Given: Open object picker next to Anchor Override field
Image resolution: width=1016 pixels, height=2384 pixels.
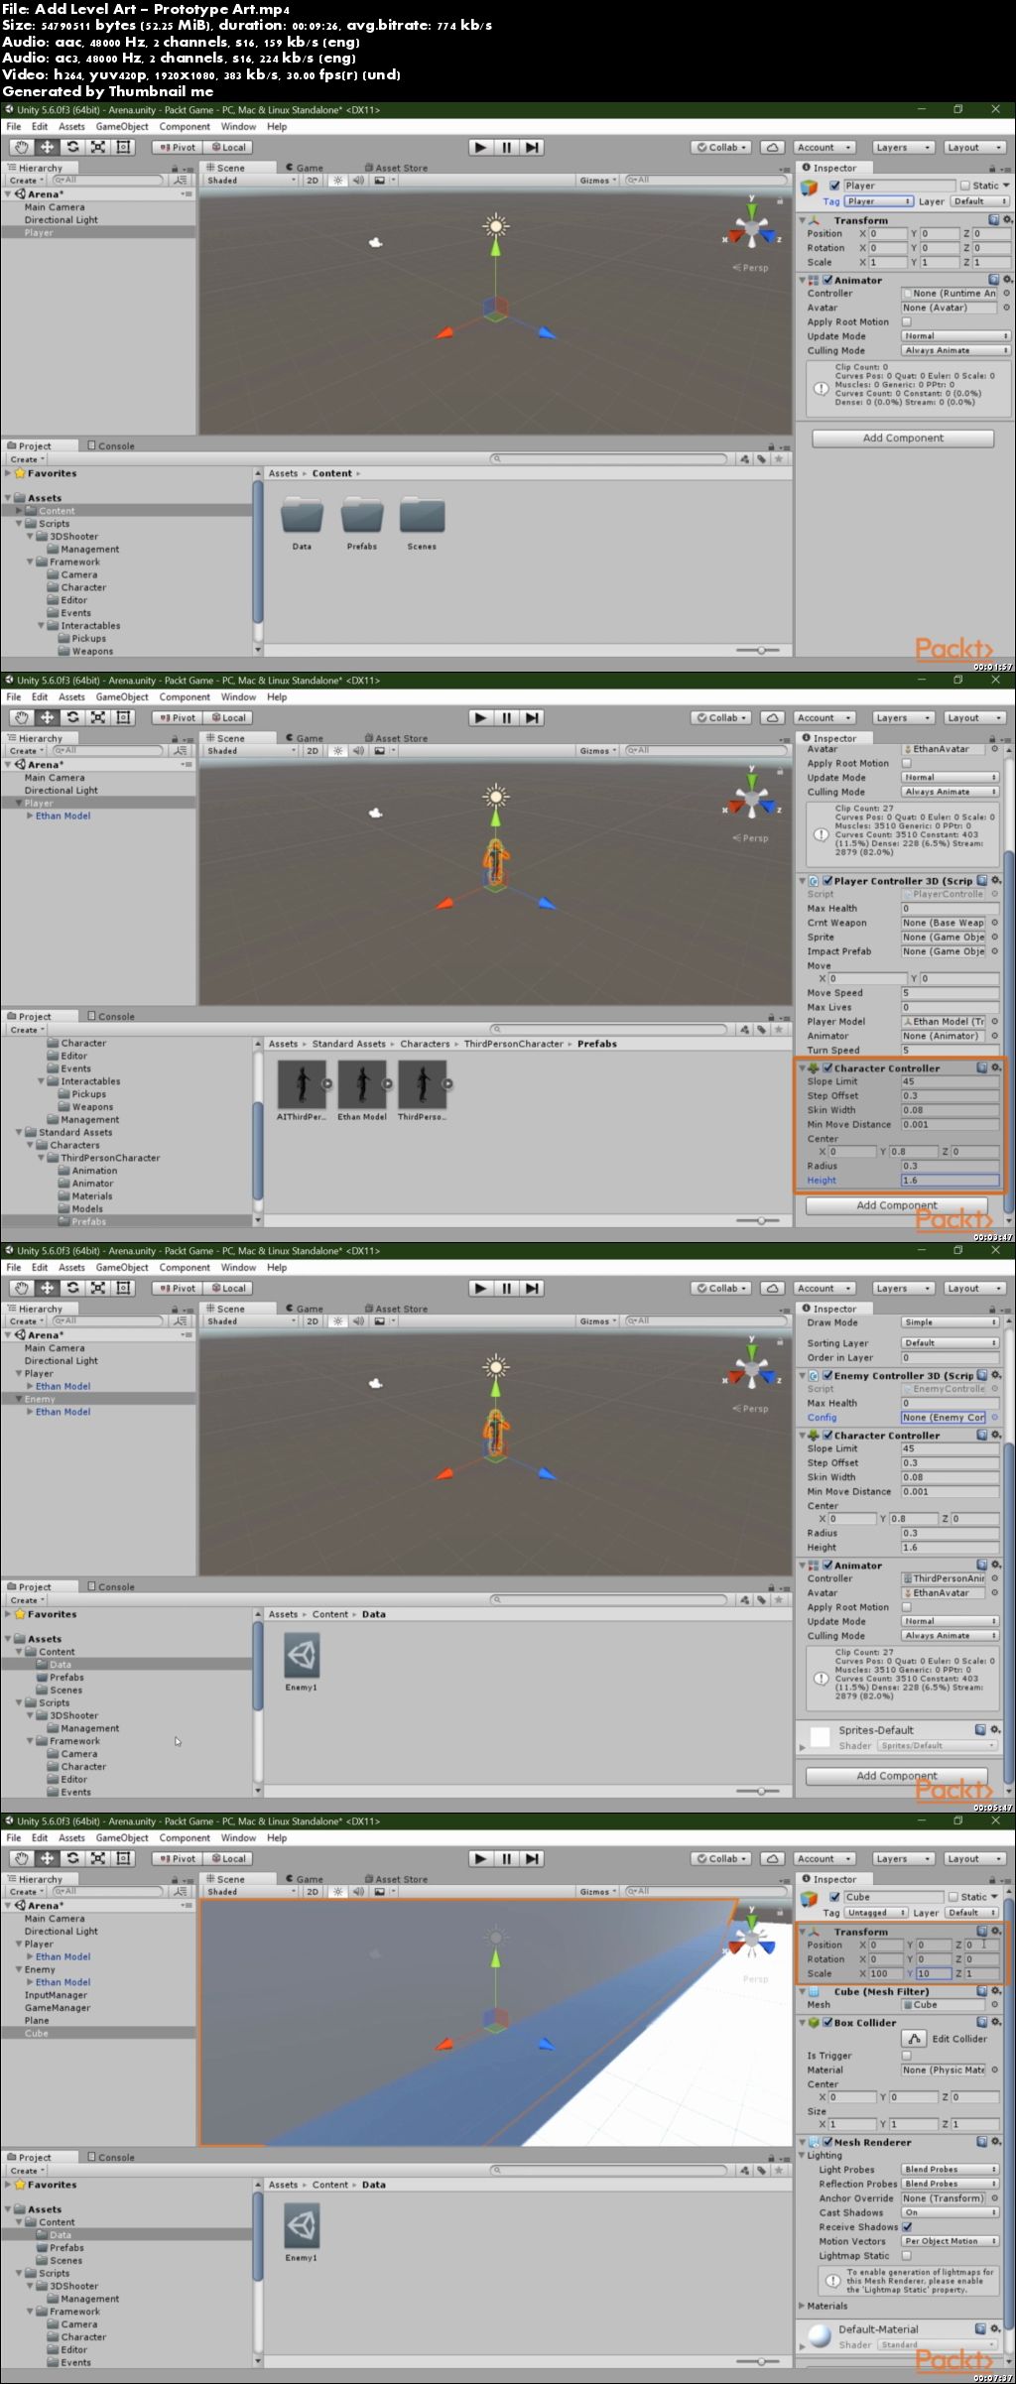Looking at the screenshot, I should click(x=994, y=2197).
